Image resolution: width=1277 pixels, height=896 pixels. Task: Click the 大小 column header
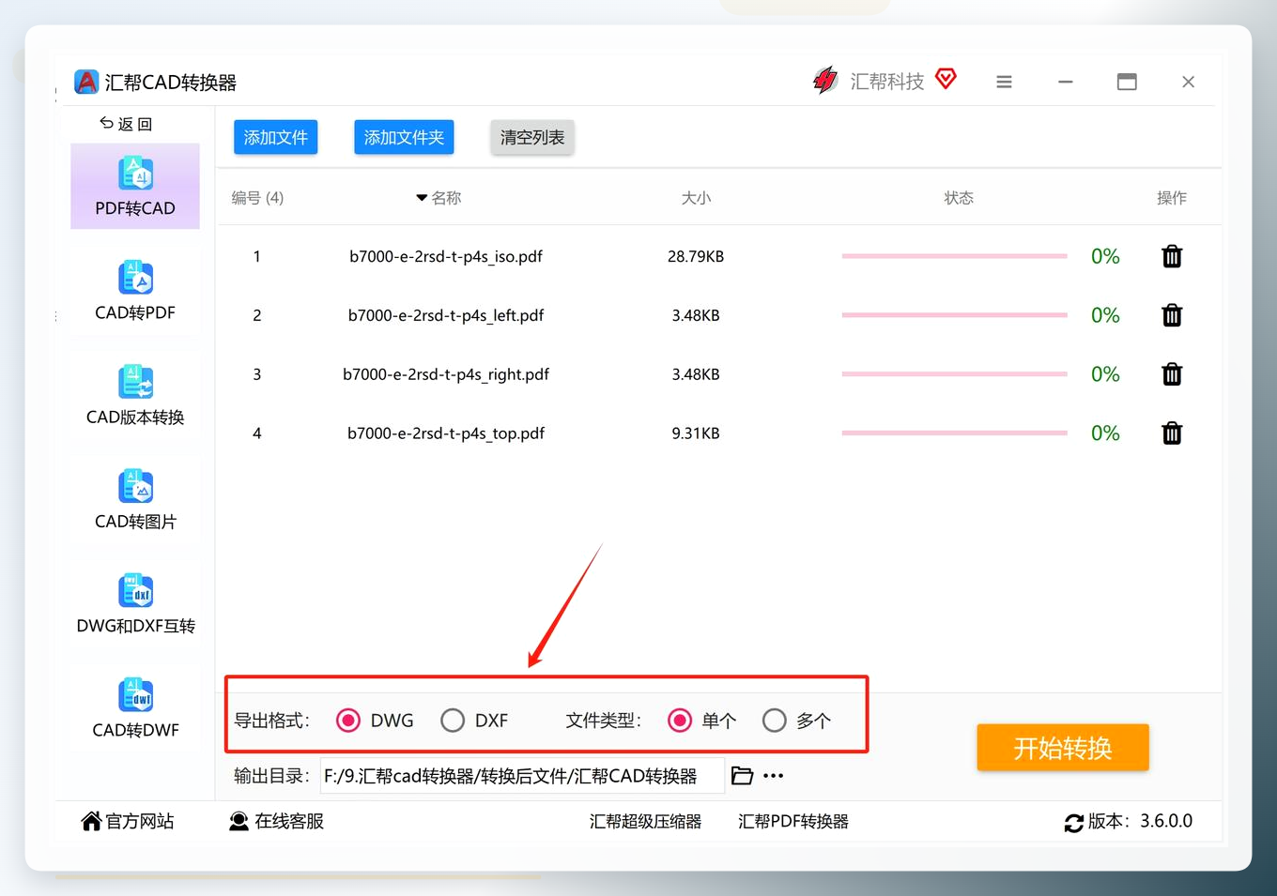[696, 198]
